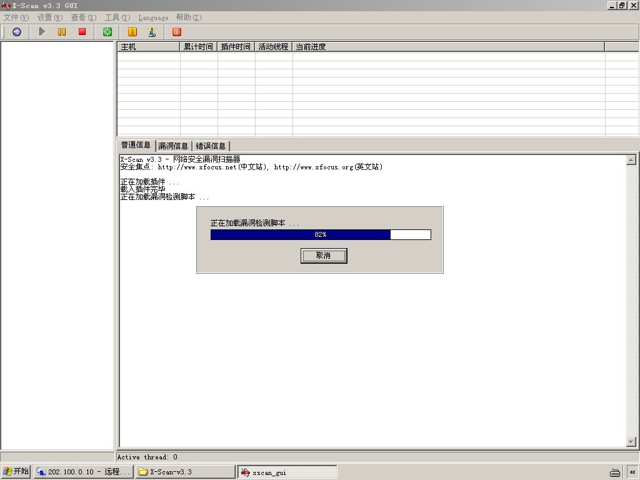Click the green report icon in toolbar
640x480 pixels.
[x=107, y=32]
